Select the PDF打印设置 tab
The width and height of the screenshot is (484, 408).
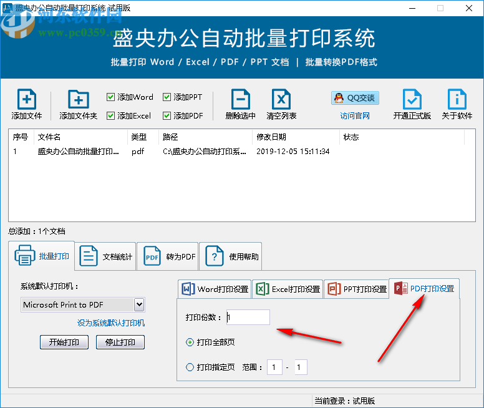(x=424, y=288)
